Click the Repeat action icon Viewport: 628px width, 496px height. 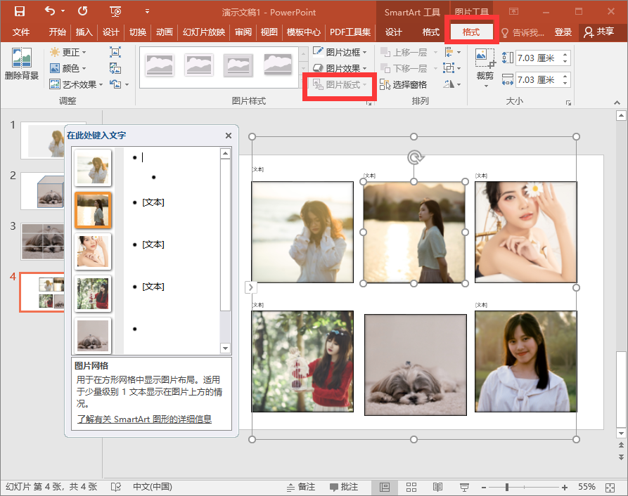(82, 11)
